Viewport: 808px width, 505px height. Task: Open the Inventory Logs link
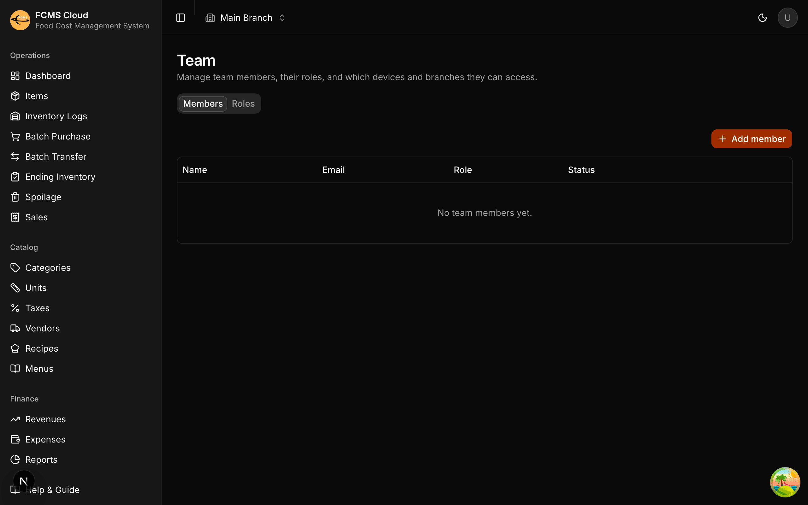(81, 116)
